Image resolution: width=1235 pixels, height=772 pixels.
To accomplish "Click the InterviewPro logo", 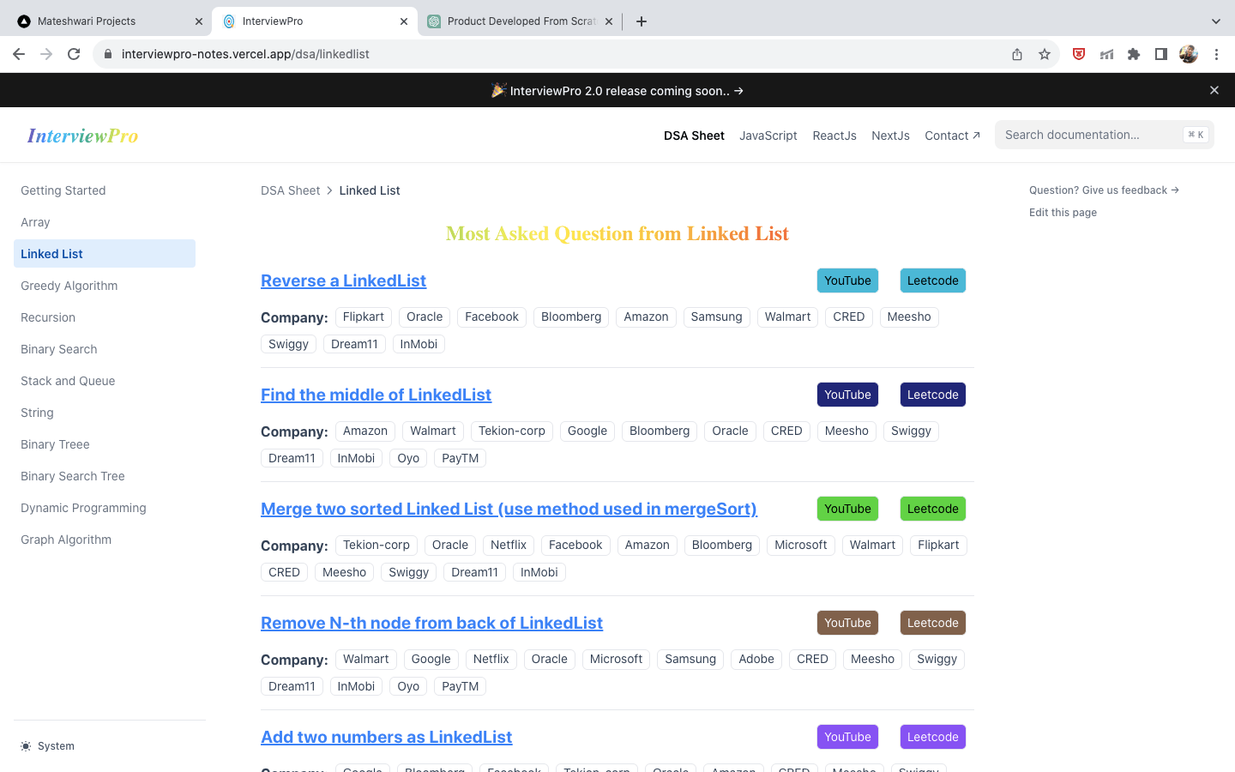I will [x=82, y=136].
